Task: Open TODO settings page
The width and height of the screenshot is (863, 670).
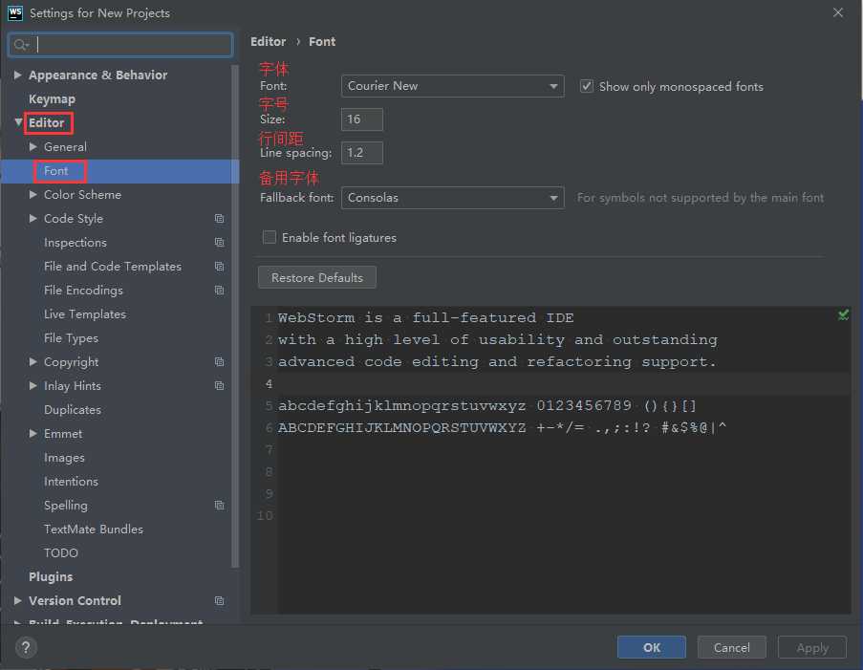Action: 61,552
